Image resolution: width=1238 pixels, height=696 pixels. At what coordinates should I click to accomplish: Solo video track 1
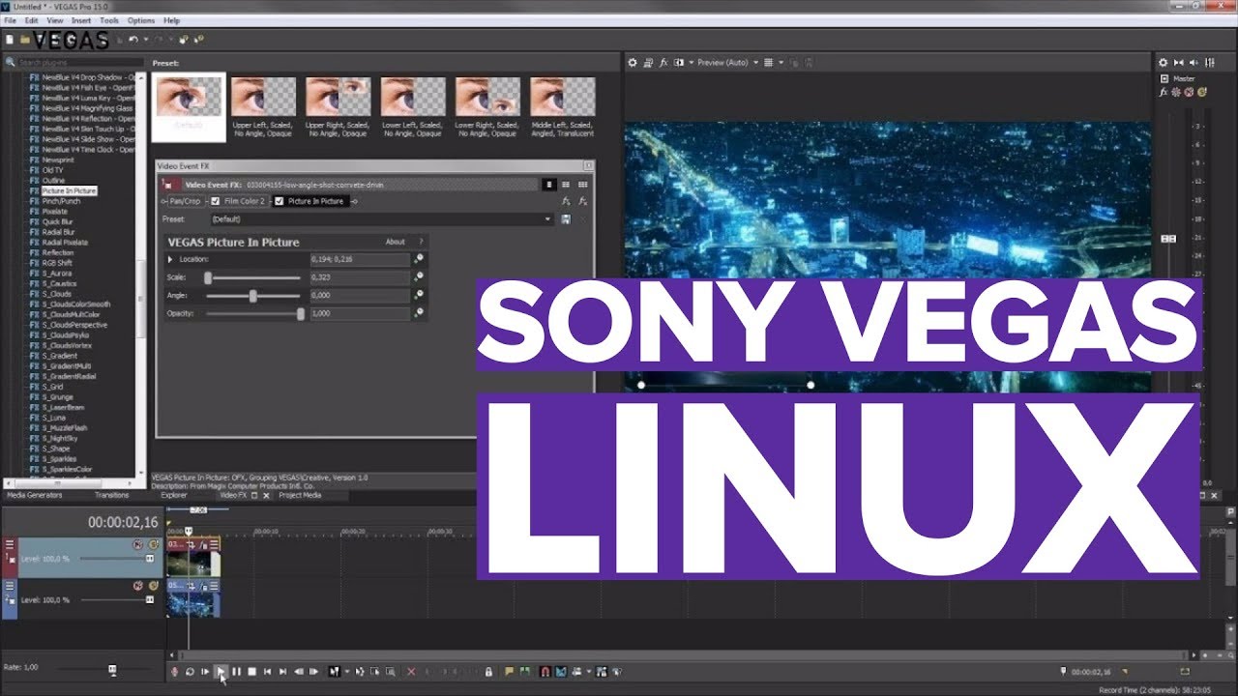[154, 544]
